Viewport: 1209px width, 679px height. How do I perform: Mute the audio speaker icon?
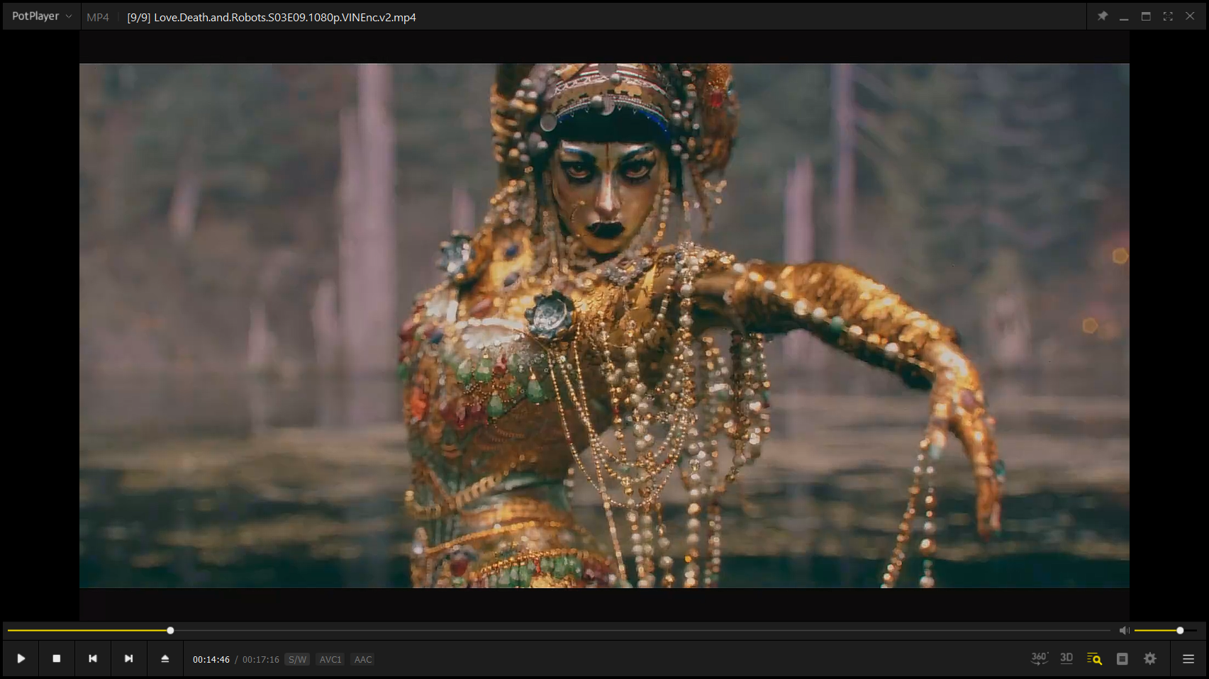1124,630
